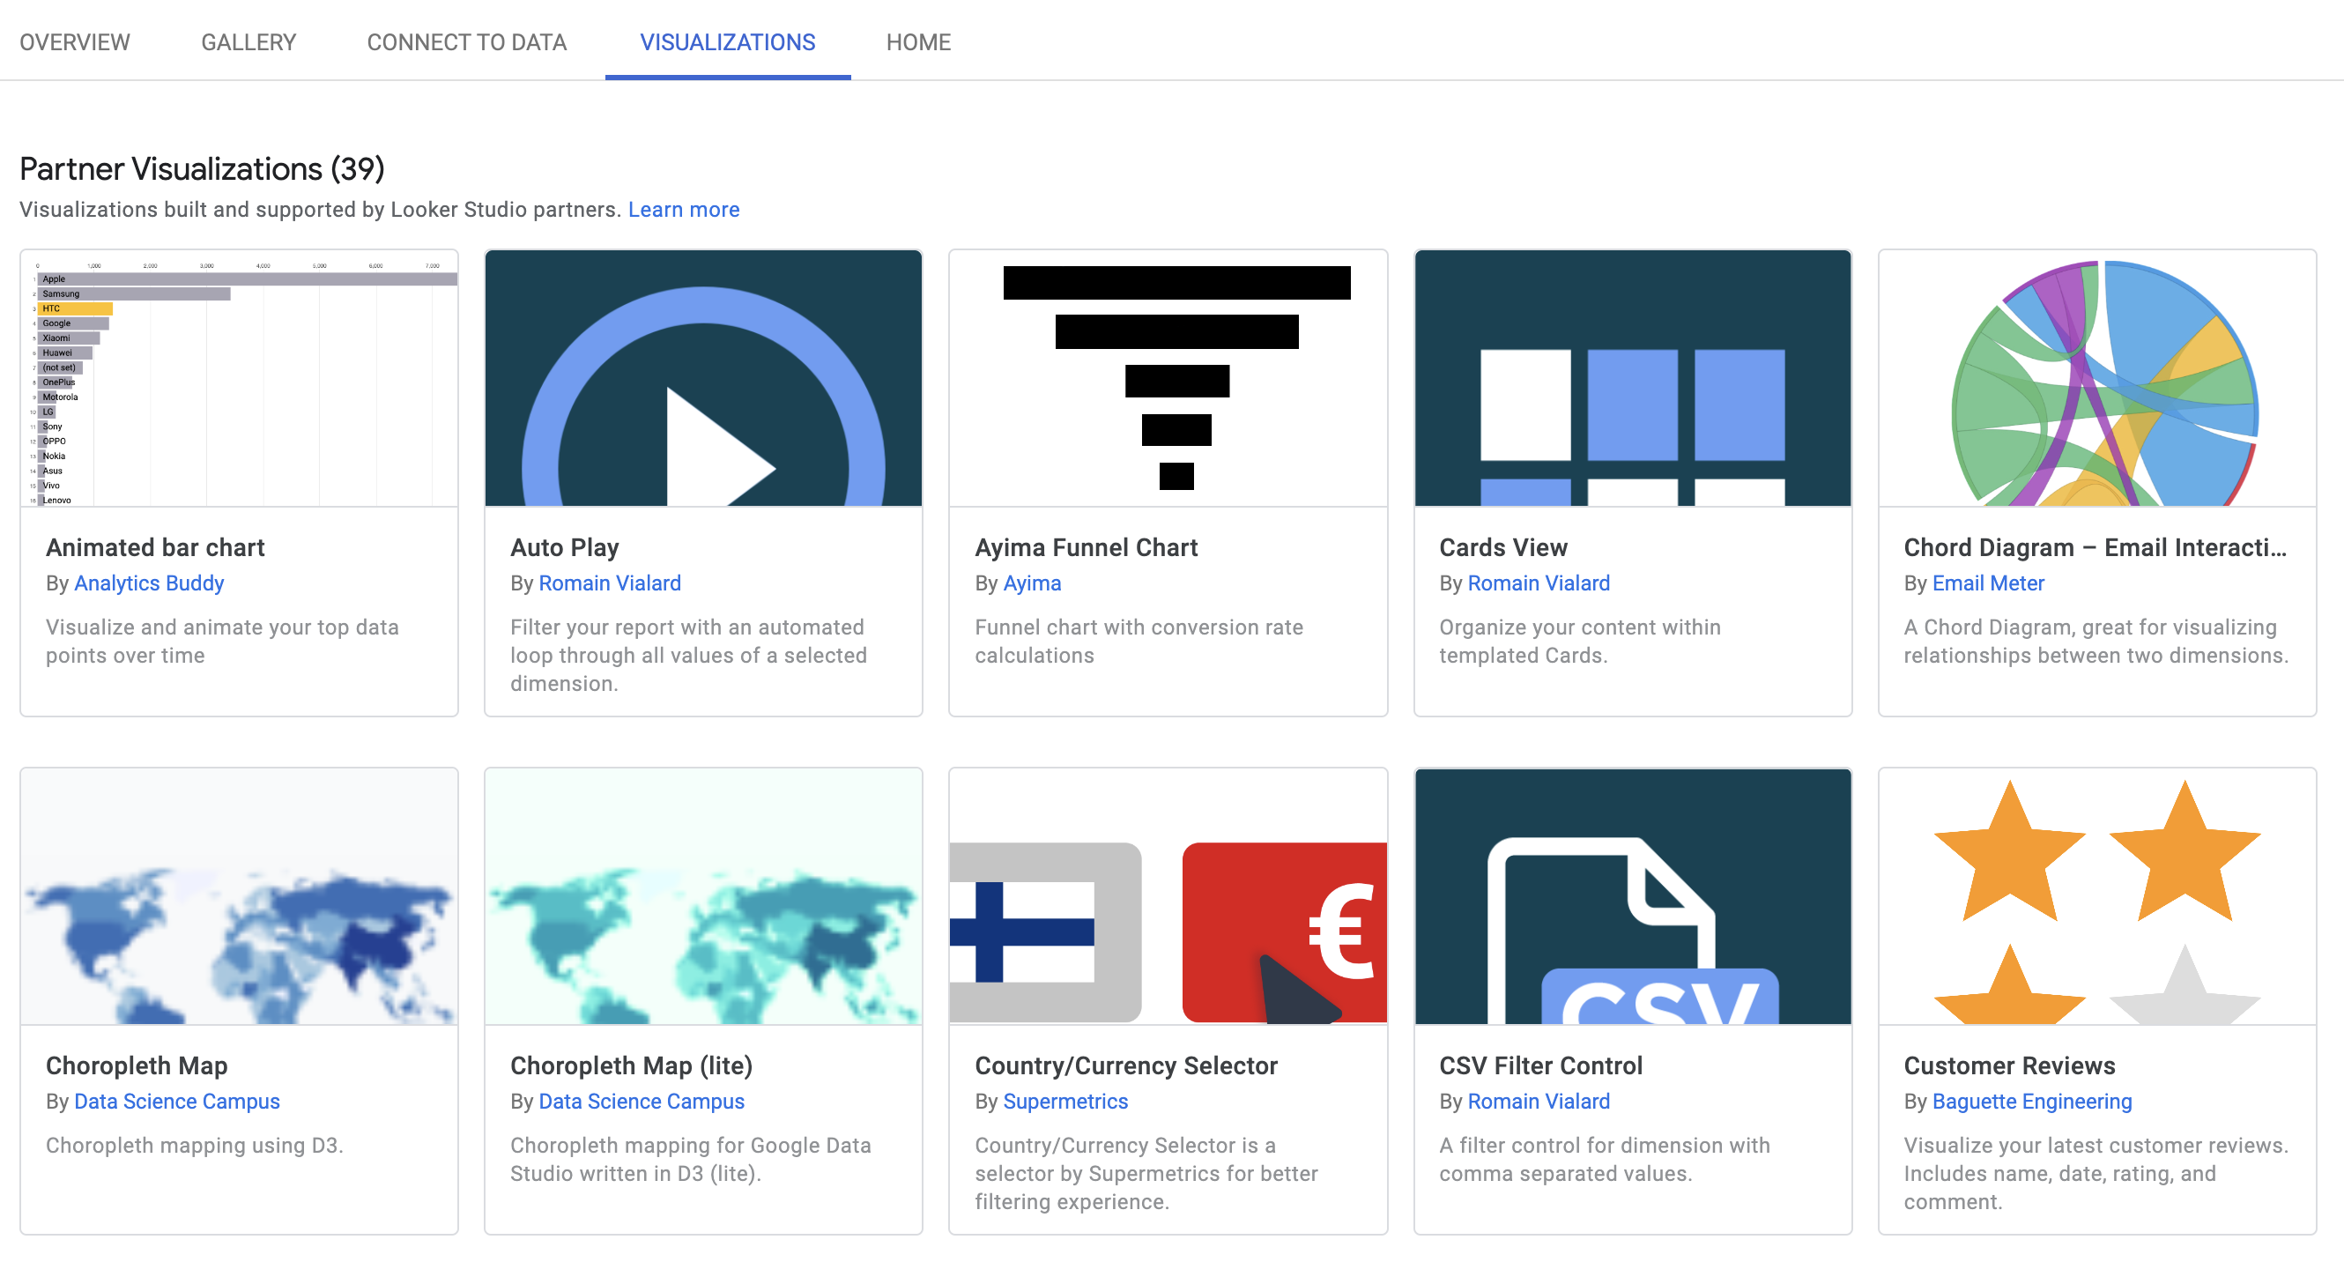Open Romain Vialard link under CSV Filter Control

point(1539,1101)
